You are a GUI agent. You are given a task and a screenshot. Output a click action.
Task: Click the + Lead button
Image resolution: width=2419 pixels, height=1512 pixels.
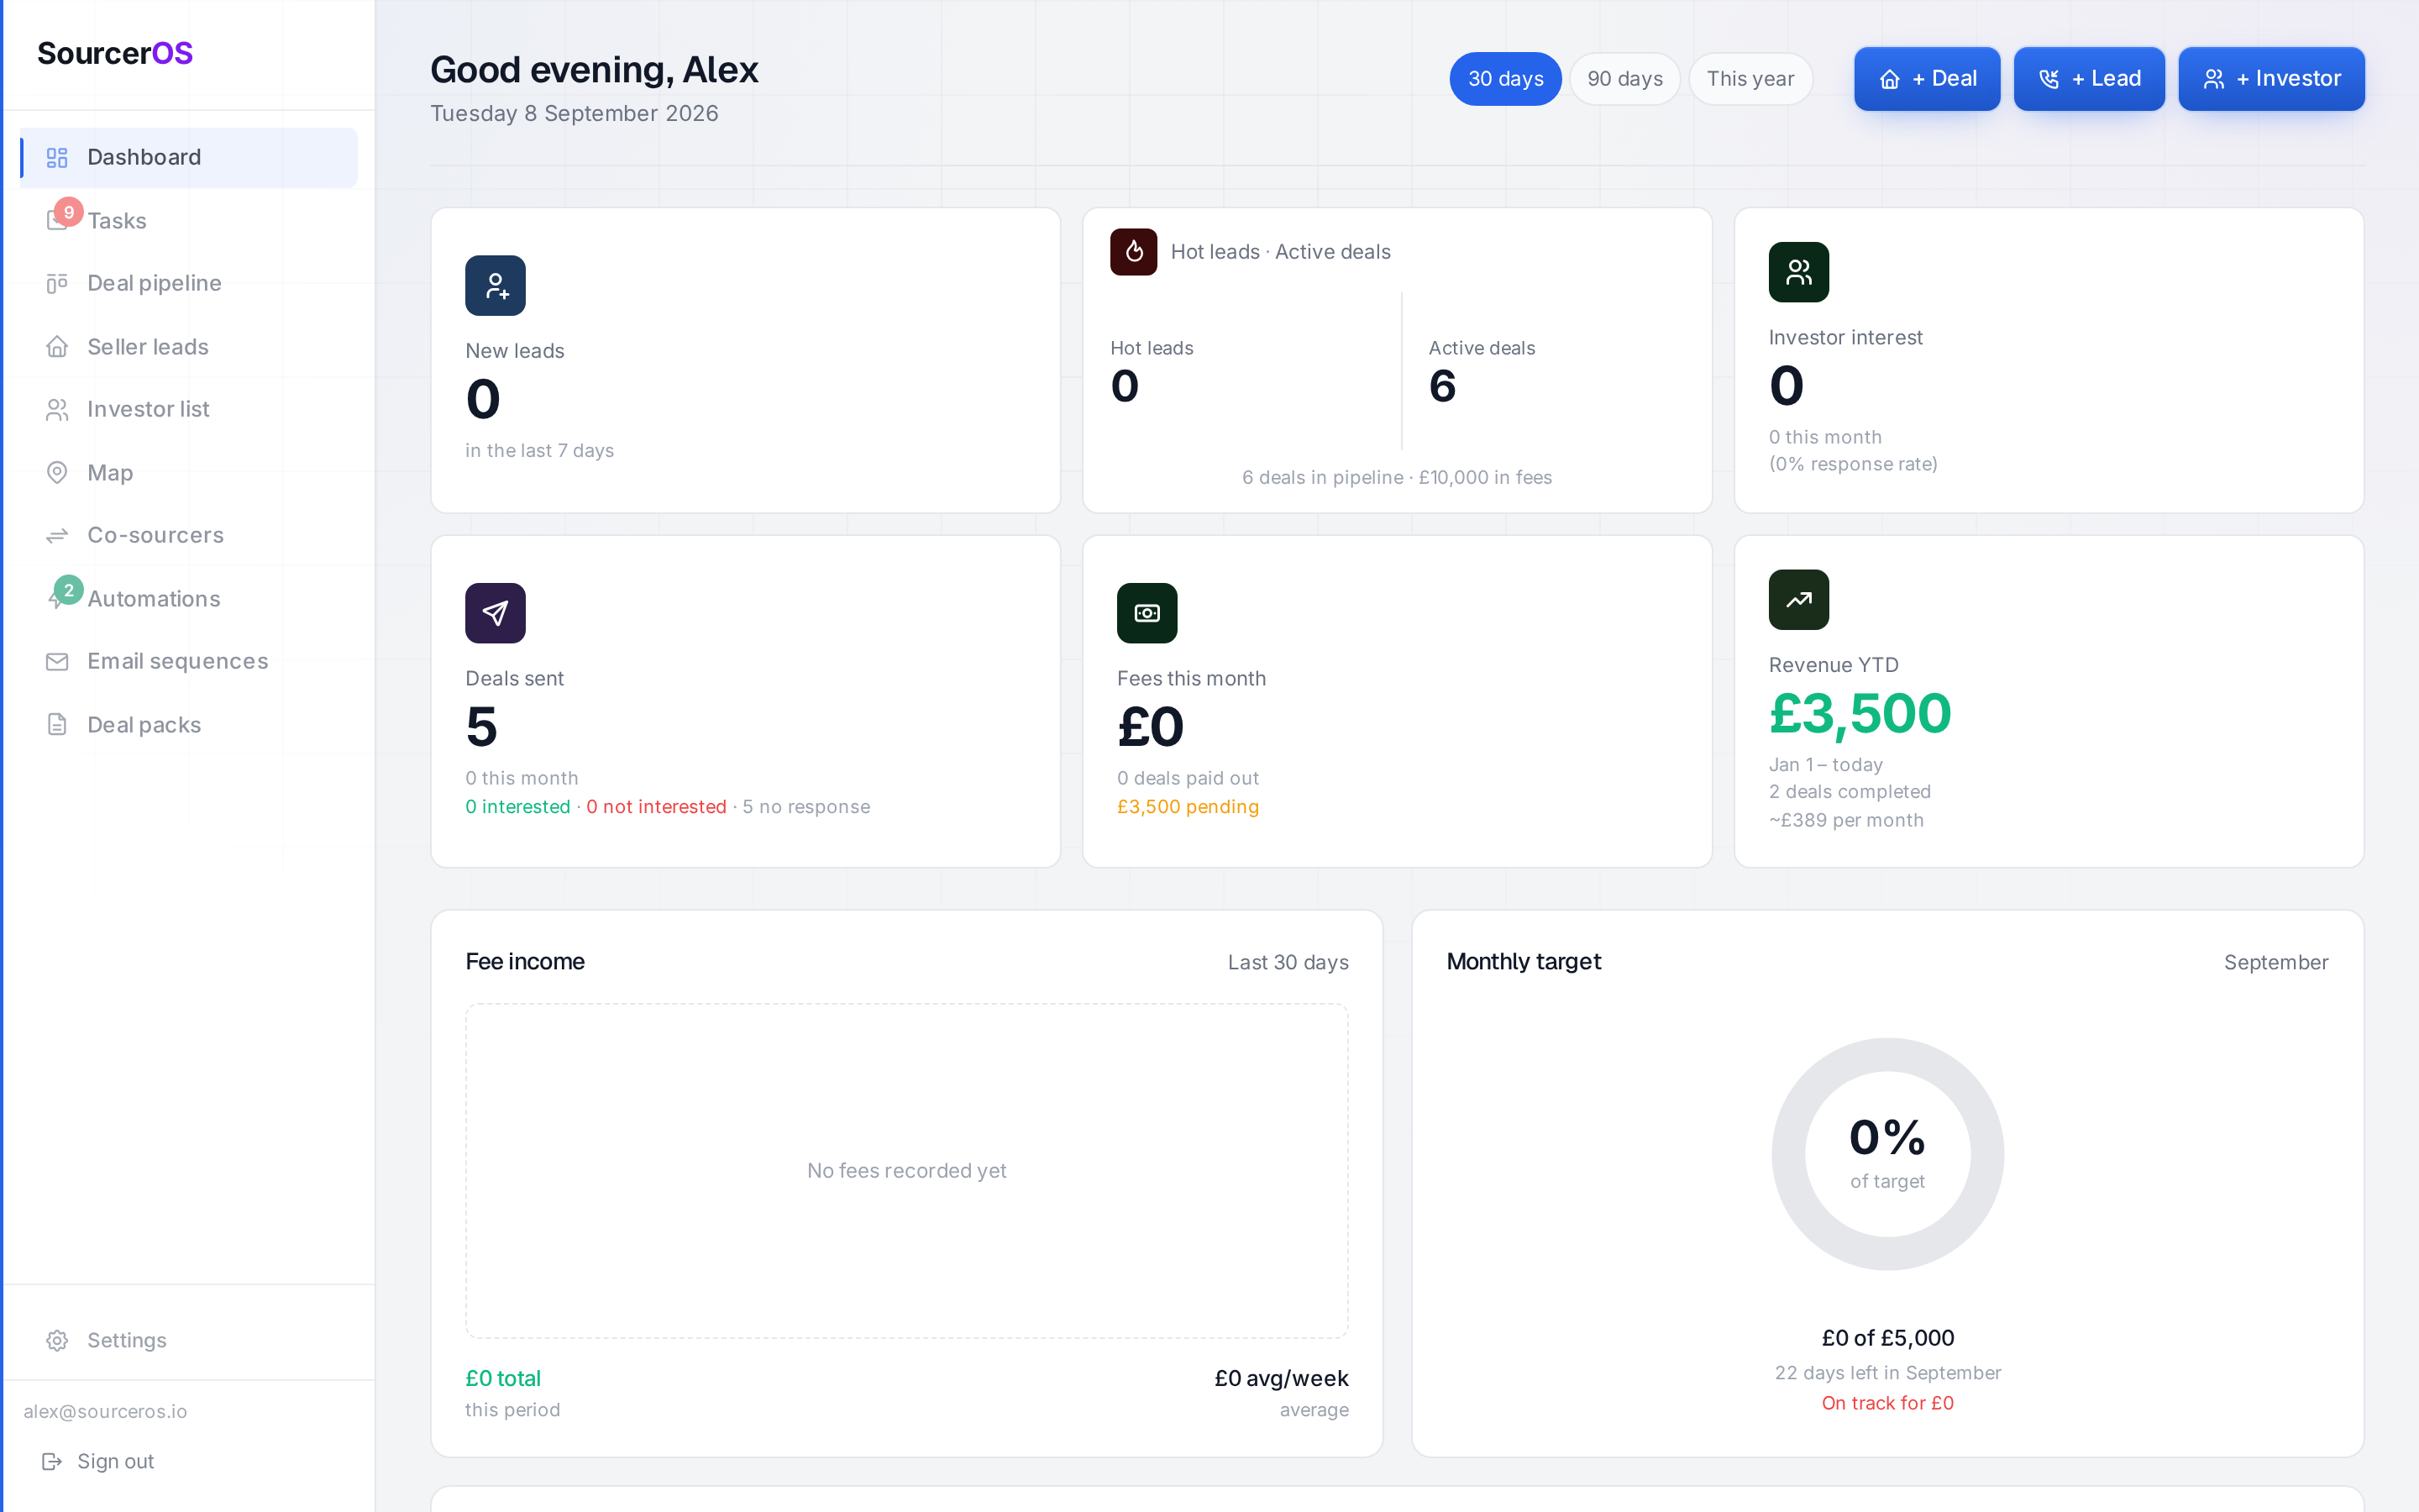(2089, 79)
